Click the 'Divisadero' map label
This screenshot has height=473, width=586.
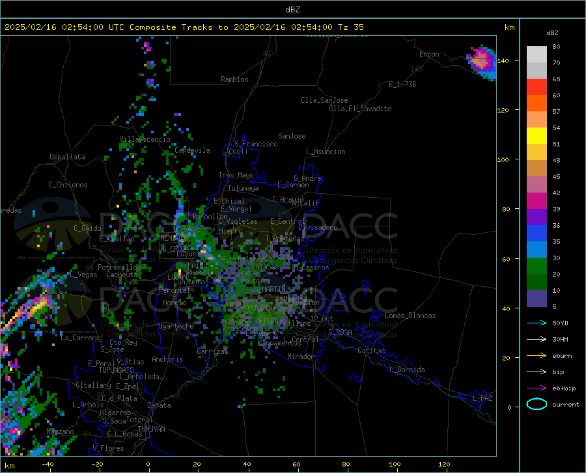pos(318,227)
